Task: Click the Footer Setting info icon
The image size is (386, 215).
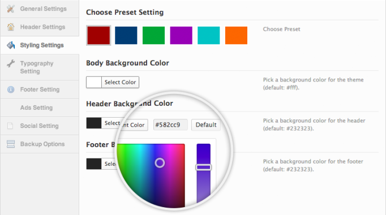Action: coord(11,89)
